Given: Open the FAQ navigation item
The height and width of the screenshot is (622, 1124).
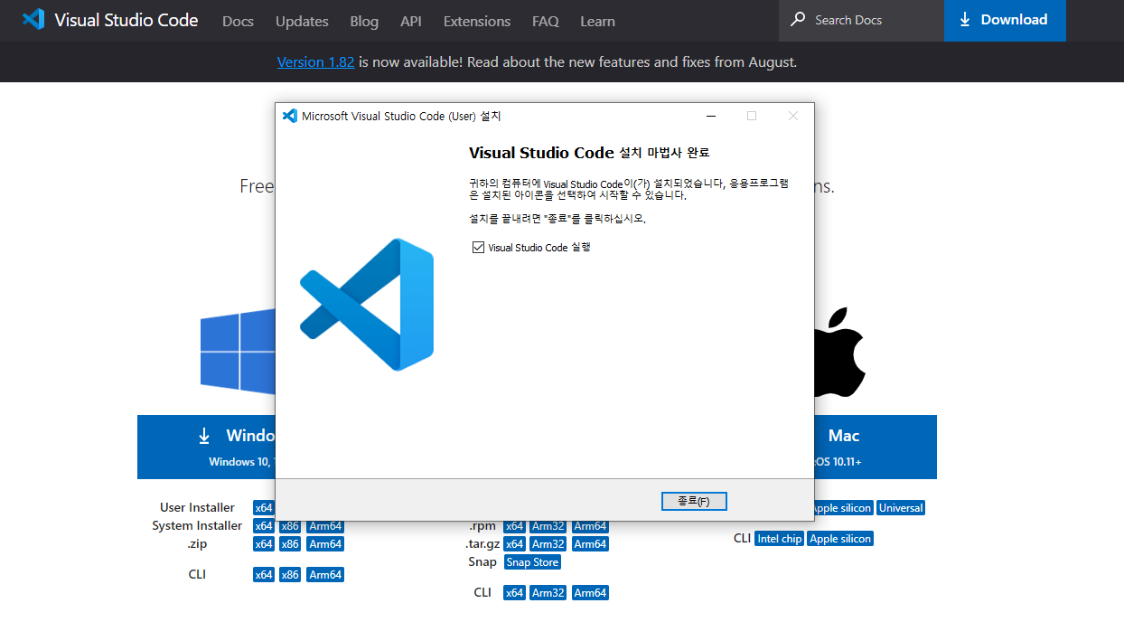Looking at the screenshot, I should click(546, 21).
